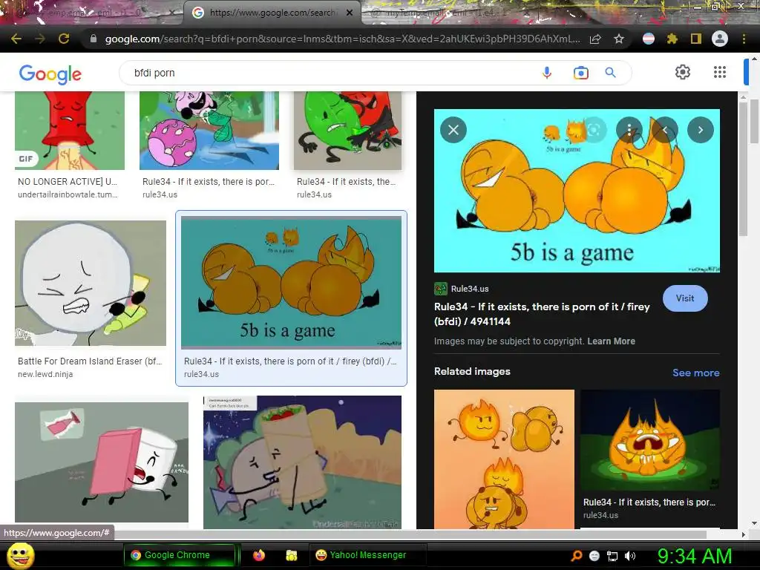Launch Firefox from the taskbar

coord(259,555)
